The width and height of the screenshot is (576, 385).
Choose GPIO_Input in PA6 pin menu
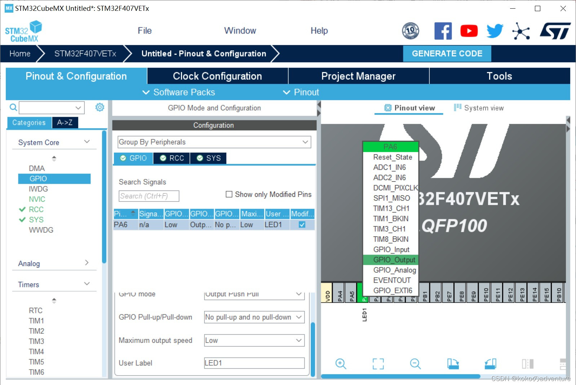tap(391, 250)
